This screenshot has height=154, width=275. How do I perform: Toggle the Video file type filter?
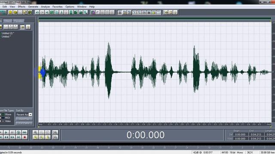[6, 121]
